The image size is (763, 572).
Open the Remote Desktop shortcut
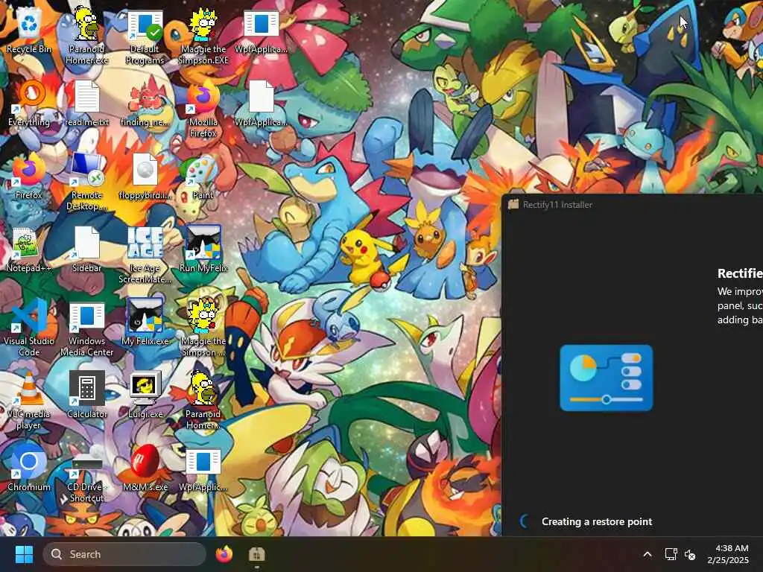[x=86, y=182]
